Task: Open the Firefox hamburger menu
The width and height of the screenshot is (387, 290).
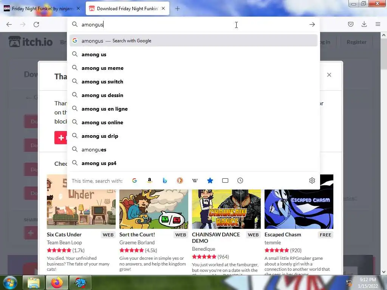Action: pos(378,24)
